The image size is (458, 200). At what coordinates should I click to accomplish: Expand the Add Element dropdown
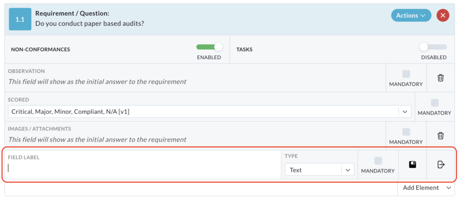426,188
